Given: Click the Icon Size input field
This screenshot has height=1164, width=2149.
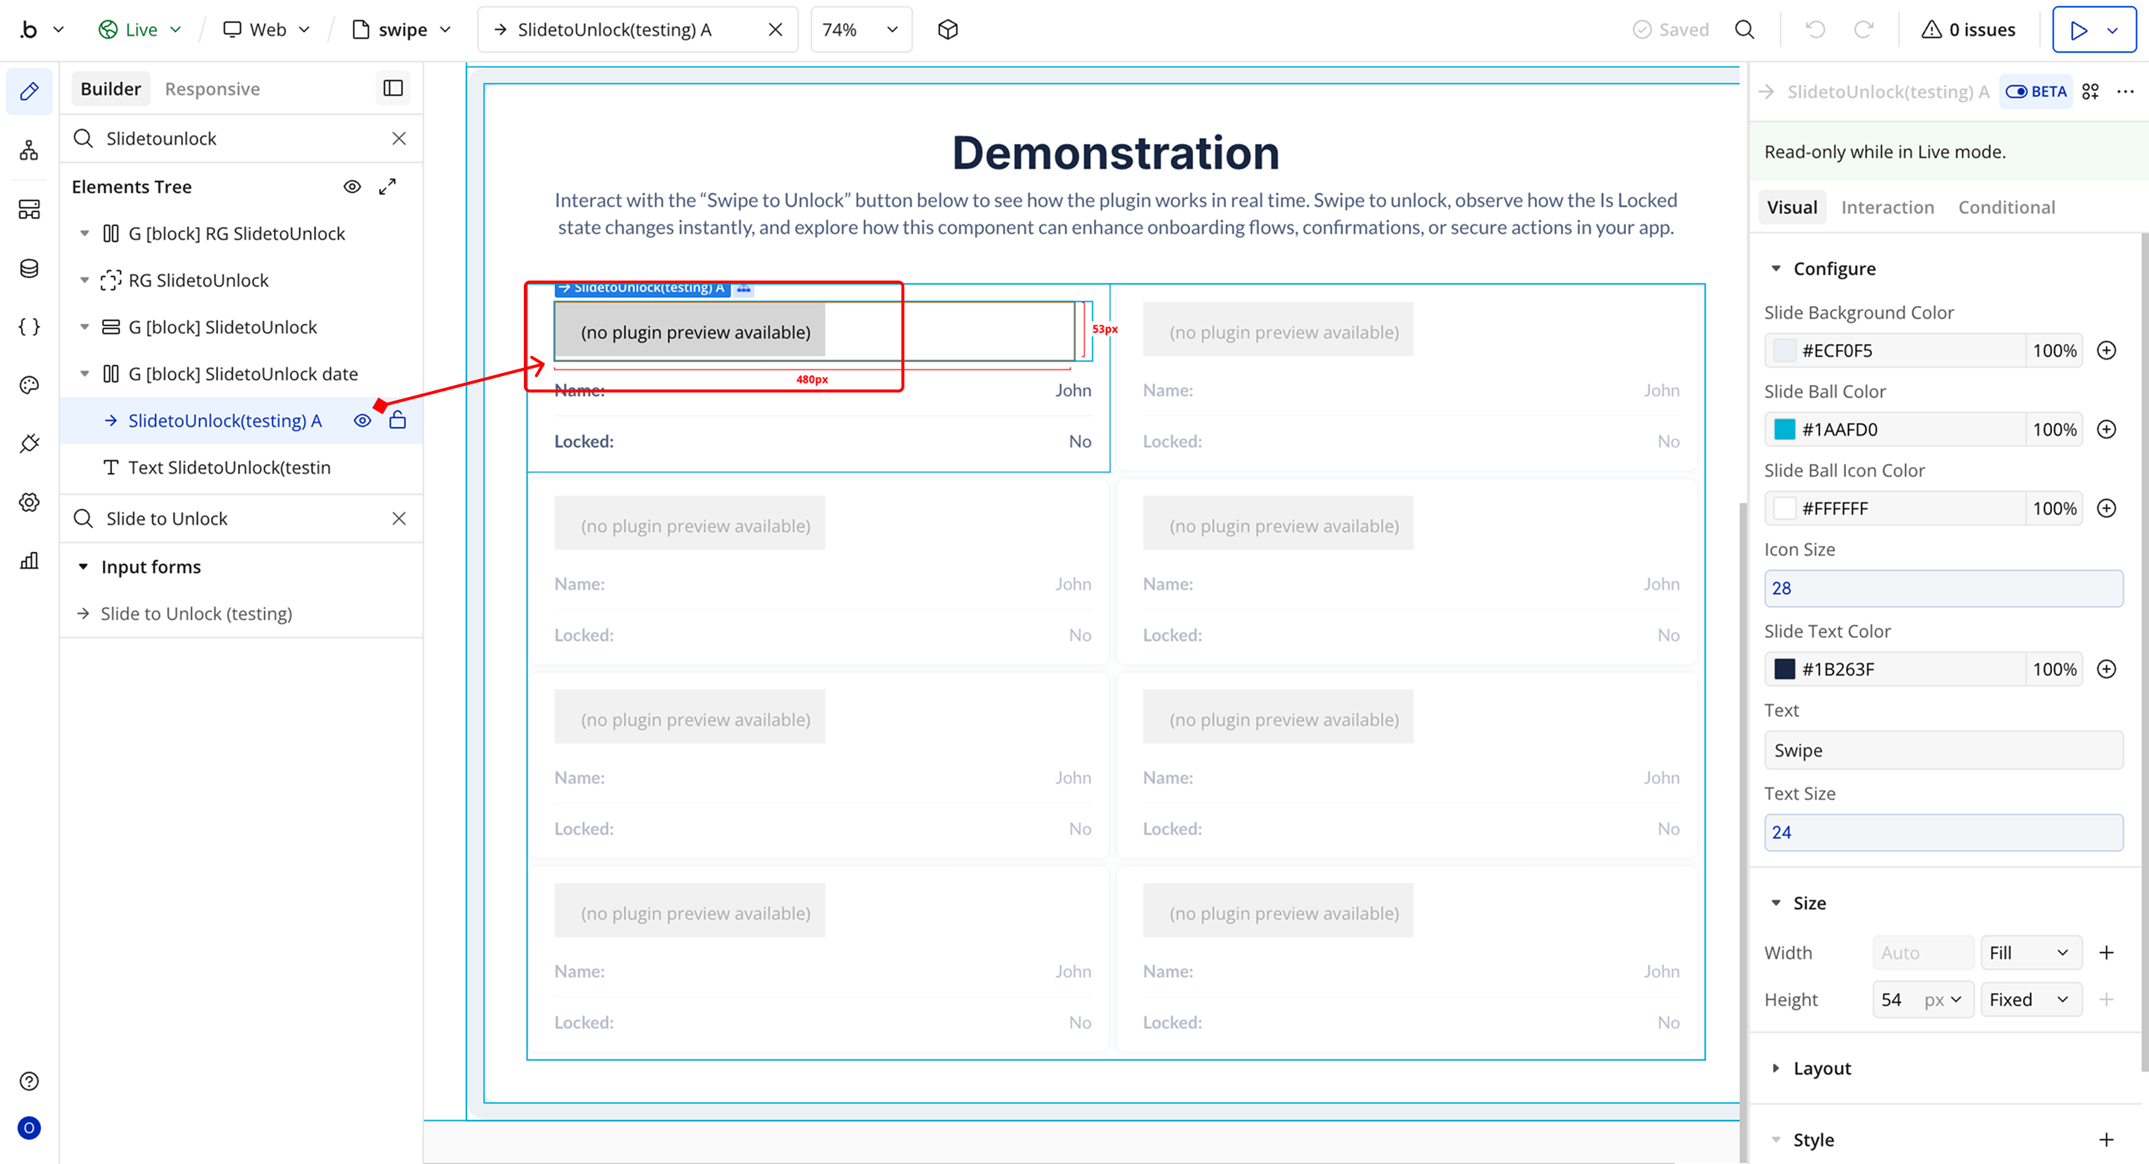Looking at the screenshot, I should (1943, 588).
